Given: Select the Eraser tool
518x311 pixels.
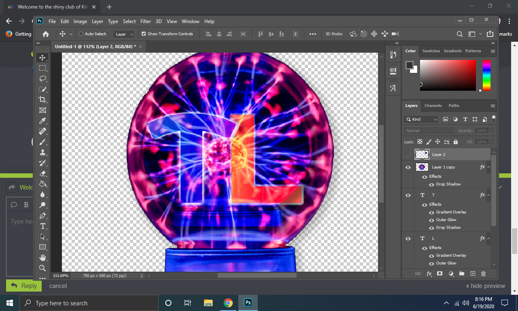Looking at the screenshot, I should [x=42, y=173].
